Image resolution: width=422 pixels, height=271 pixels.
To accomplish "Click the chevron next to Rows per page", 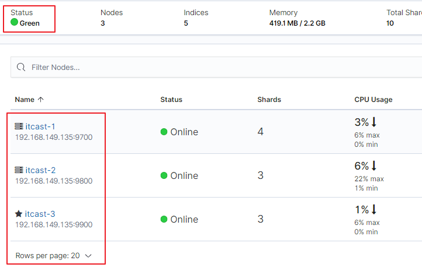I will [x=88, y=256].
